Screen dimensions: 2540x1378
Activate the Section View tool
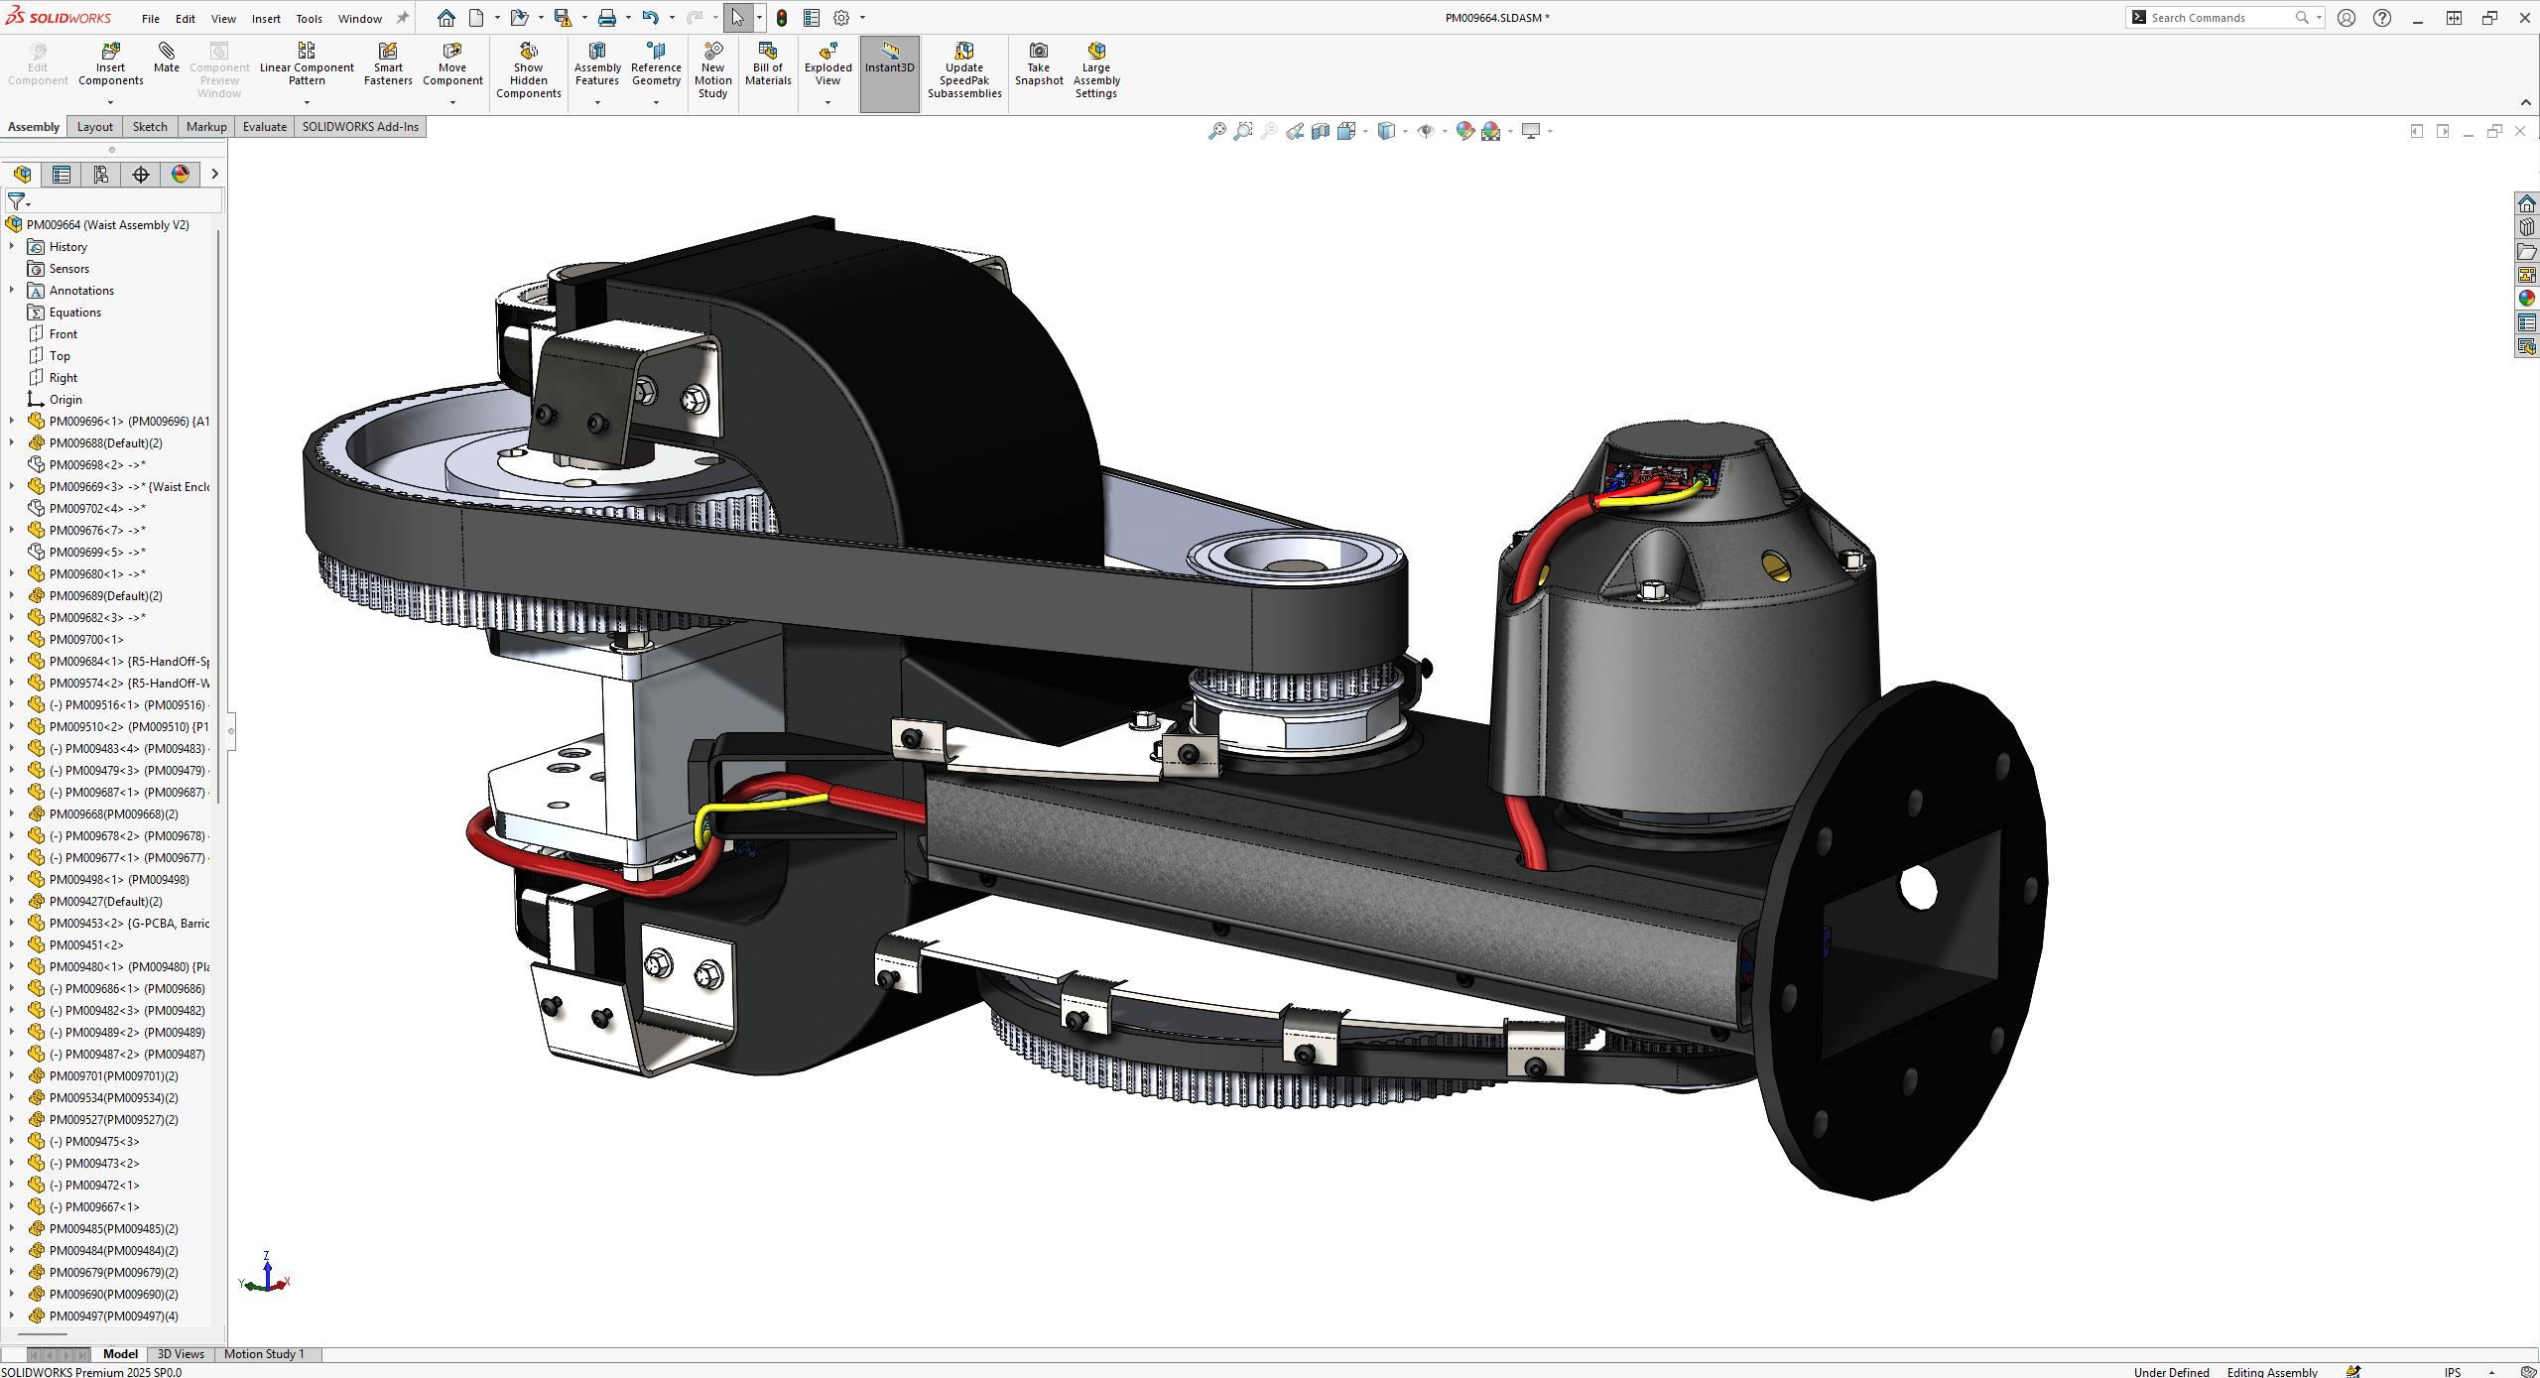(1321, 131)
